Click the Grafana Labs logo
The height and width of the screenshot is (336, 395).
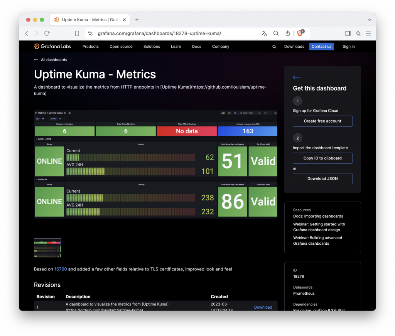52,46
